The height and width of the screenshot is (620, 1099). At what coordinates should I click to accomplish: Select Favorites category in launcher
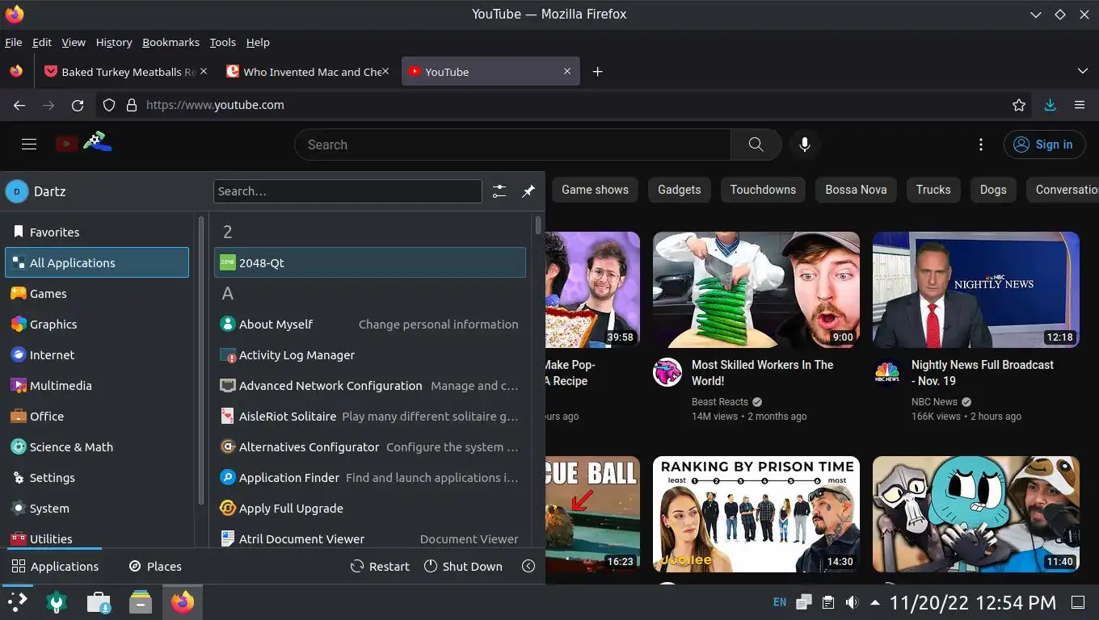97,232
